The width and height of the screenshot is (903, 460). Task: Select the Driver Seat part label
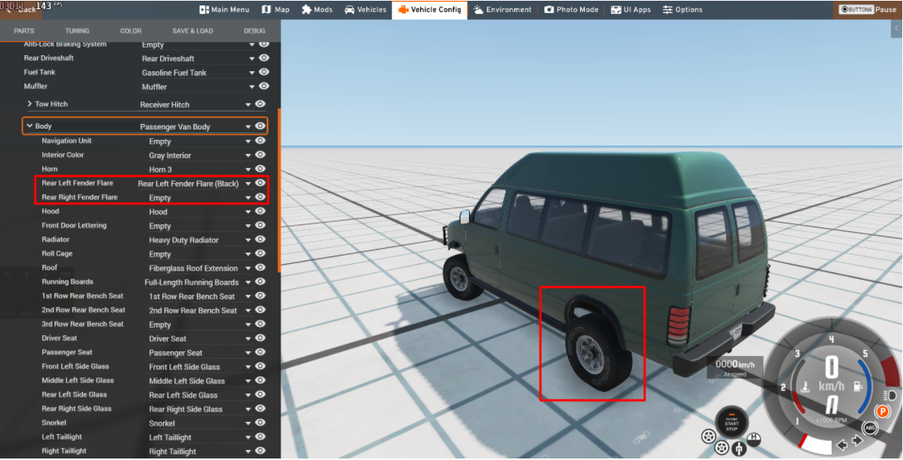click(x=59, y=338)
